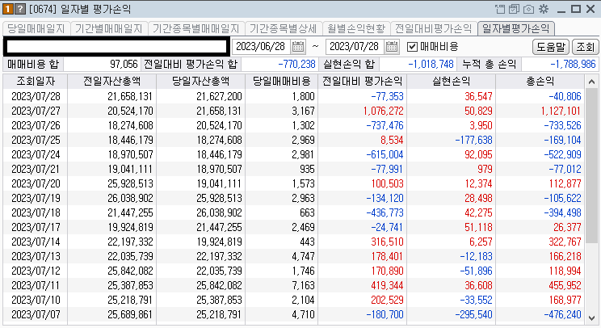
Task: Select the 2023/07/17 date cell
Action: pyautogui.click(x=36, y=227)
